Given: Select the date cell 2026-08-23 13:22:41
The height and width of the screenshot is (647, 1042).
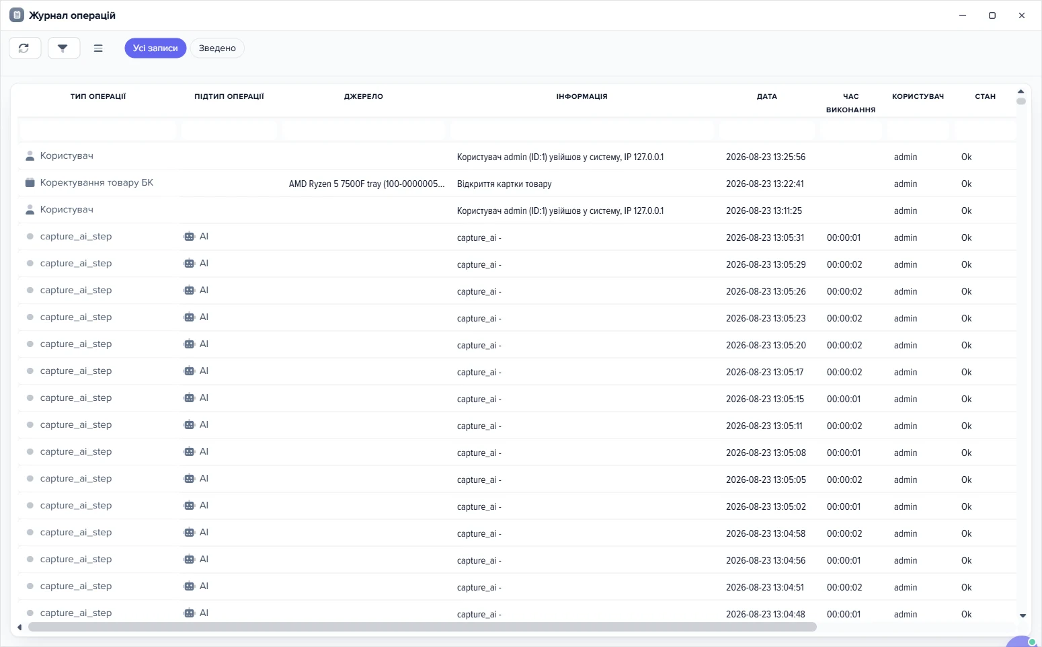Looking at the screenshot, I should point(765,184).
